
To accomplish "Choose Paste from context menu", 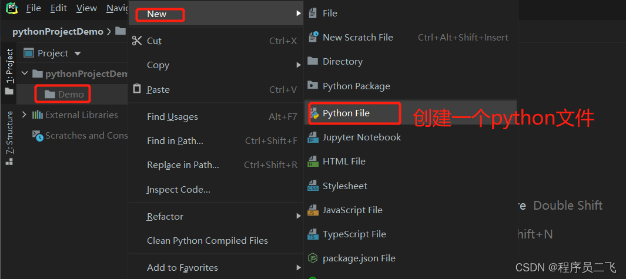I will pyautogui.click(x=216, y=89).
